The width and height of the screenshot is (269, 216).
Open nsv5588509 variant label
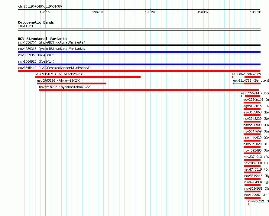click(256, 125)
